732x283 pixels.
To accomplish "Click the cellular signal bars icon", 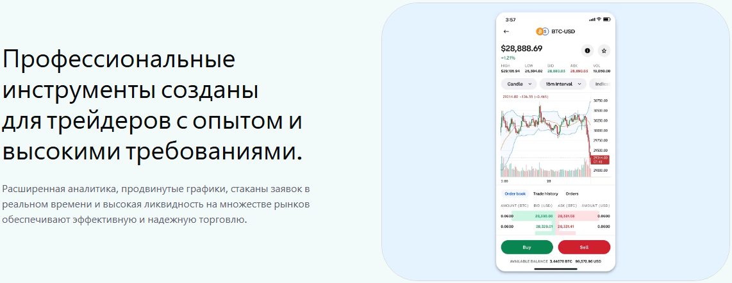I will (592, 19).
